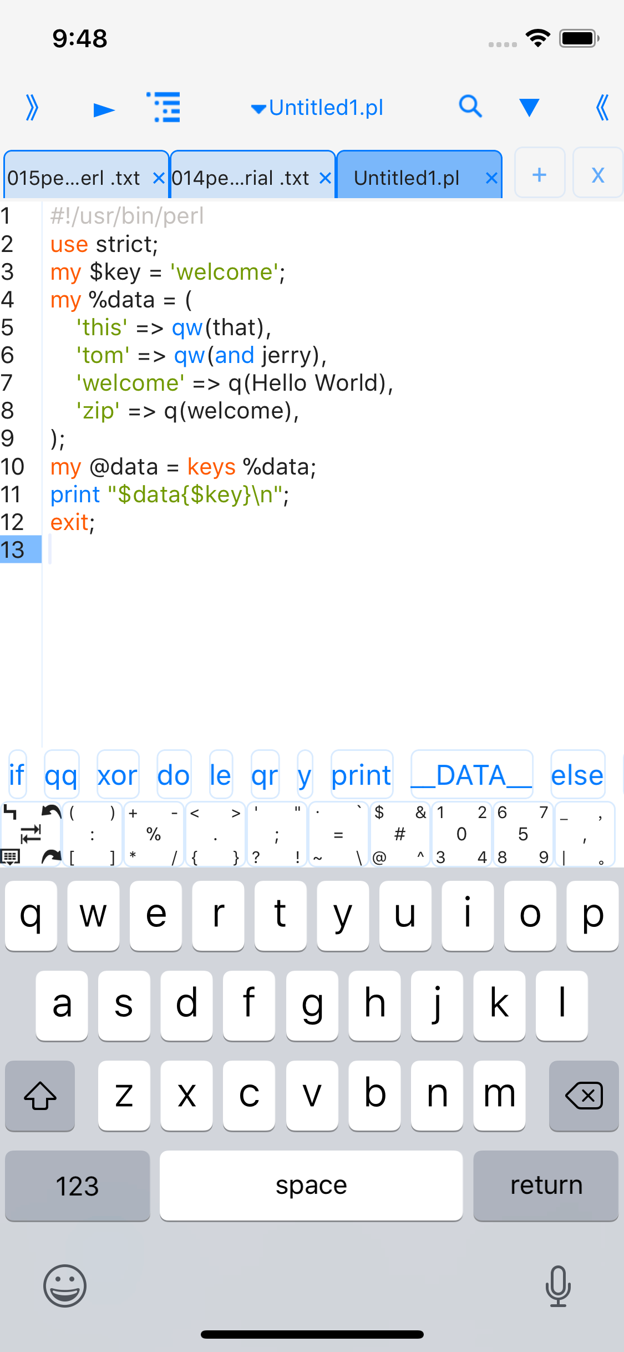Close the 015pe...erl .txt tab

tap(159, 178)
